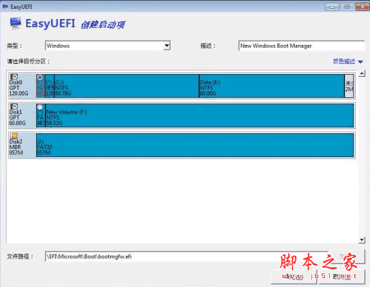Click the Disk1 hard drive icon

[x=14, y=106]
